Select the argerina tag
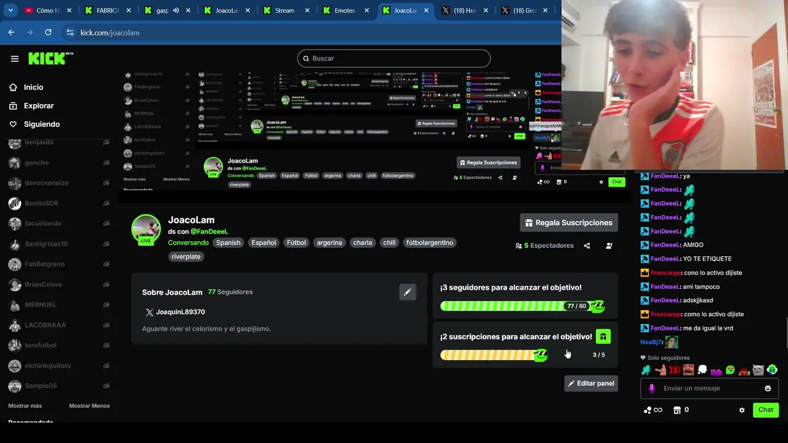 [x=329, y=242]
